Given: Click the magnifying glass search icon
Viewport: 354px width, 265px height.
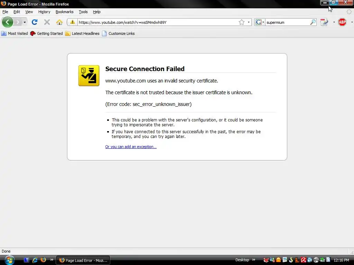Looking at the screenshot, I should coord(313,22).
